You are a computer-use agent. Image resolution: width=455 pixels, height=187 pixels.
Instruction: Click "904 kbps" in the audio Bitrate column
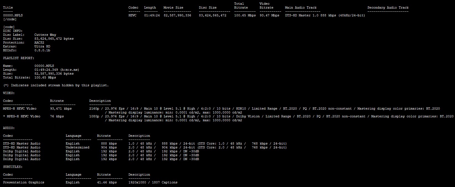109,148
